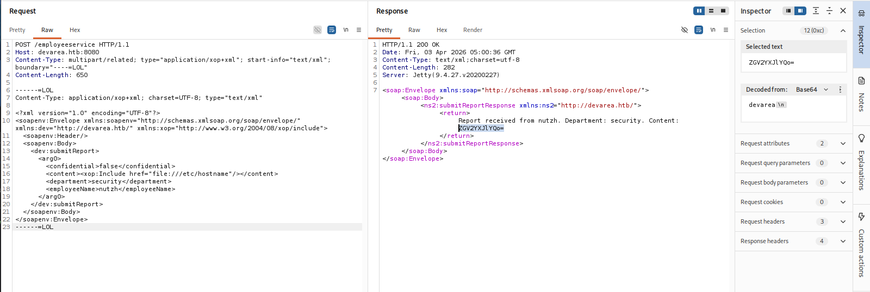
Task: Select side-by-side request/response layout
Action: coord(699,11)
